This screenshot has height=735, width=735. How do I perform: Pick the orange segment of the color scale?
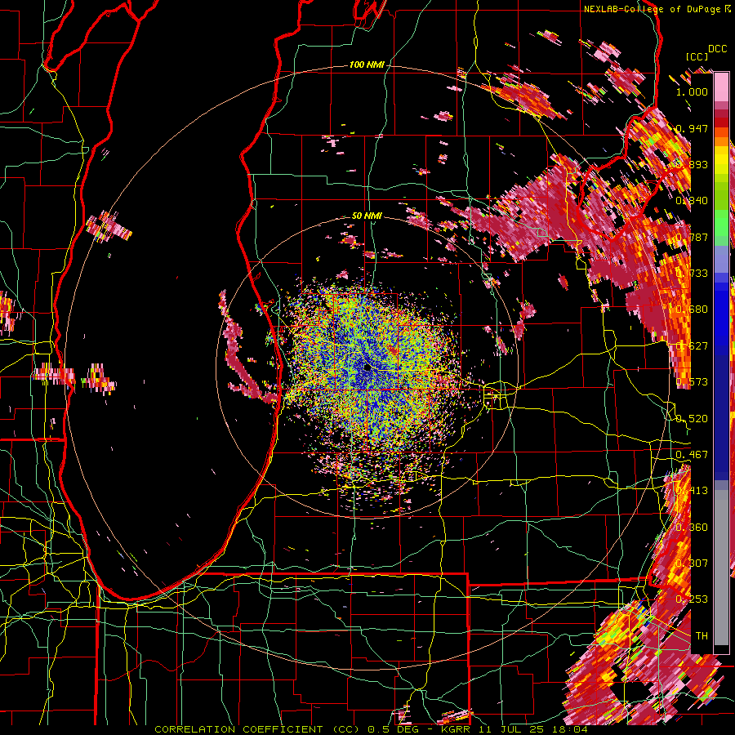pyautogui.click(x=721, y=140)
